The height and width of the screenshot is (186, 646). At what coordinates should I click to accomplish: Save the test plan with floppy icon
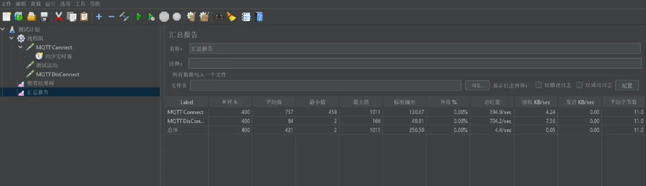(x=44, y=17)
